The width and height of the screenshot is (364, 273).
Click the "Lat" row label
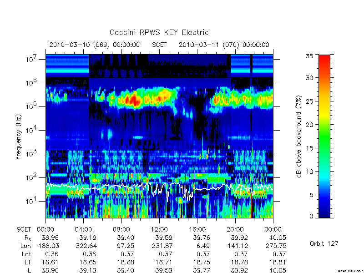point(26,254)
